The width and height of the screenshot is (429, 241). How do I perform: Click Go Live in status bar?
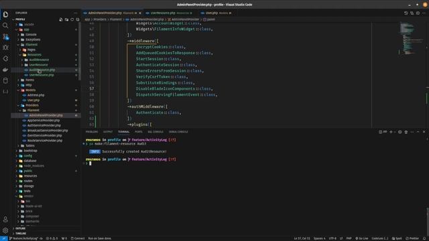(362, 238)
